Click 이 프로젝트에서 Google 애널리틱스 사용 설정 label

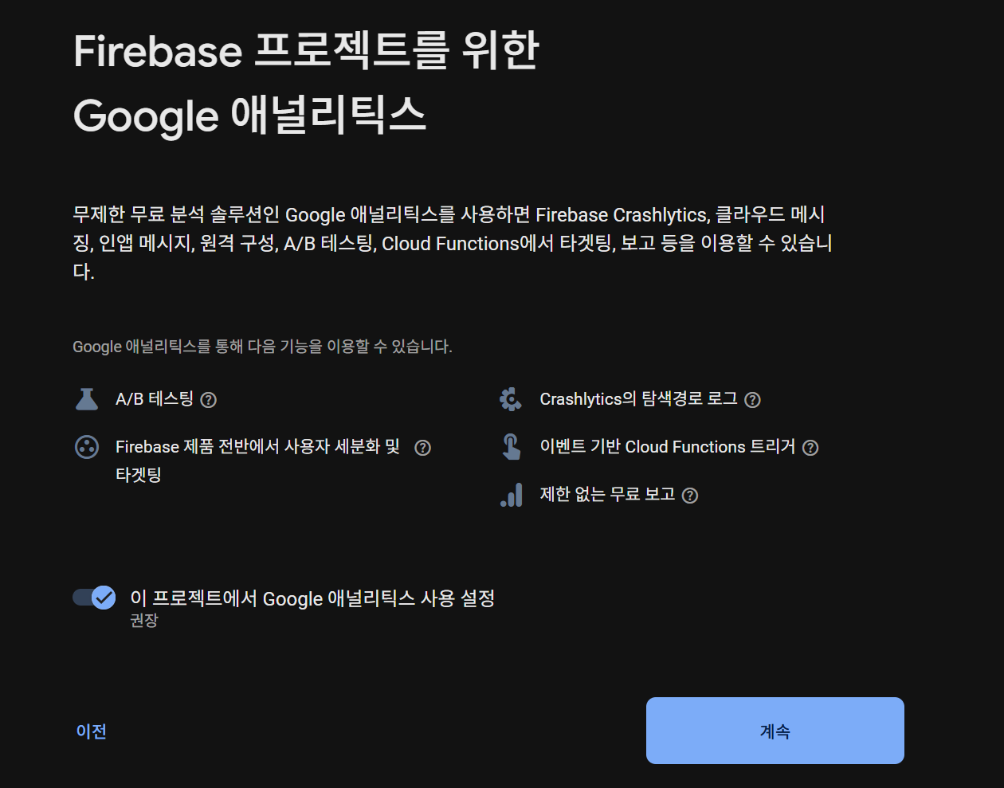[x=312, y=598]
